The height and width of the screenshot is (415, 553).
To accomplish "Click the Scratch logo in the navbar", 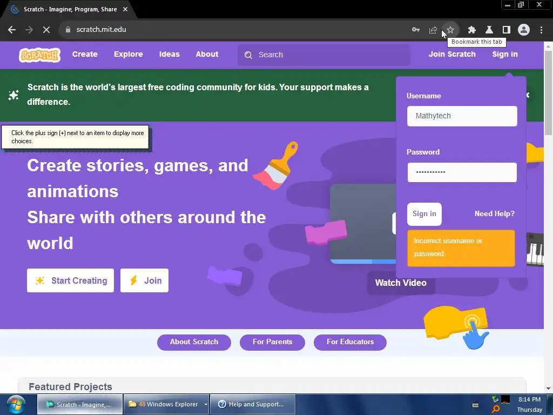I will coord(39,55).
